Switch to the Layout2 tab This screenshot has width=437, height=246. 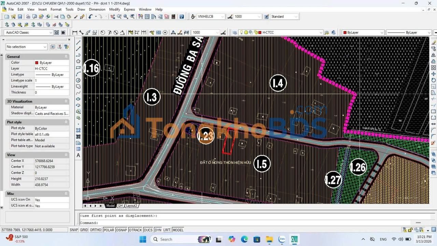[131, 206]
